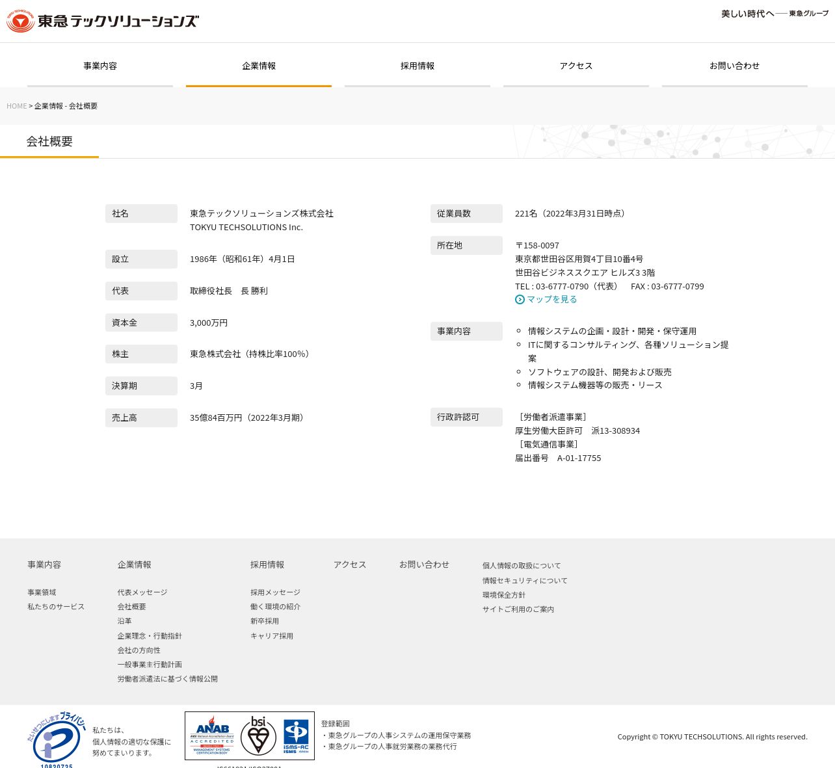Open footer link 環境保全方針
Screen dimensions: 835x768
504,595
